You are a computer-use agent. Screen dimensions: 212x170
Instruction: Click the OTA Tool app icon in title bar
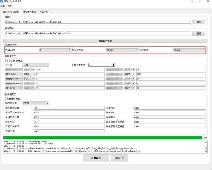[2, 1]
